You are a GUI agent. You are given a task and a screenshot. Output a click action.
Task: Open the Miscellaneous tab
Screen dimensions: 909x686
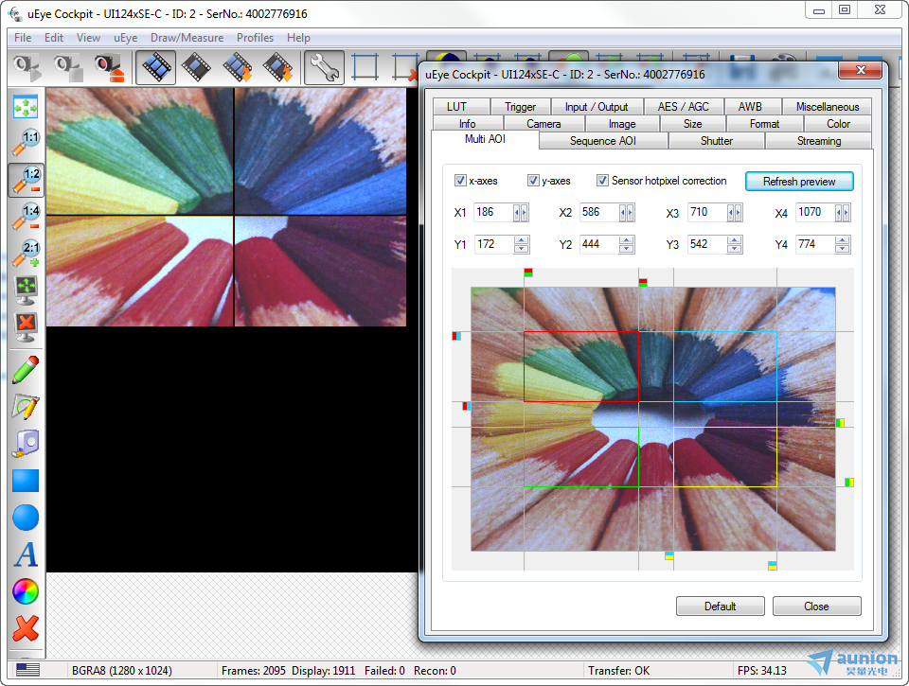828,107
